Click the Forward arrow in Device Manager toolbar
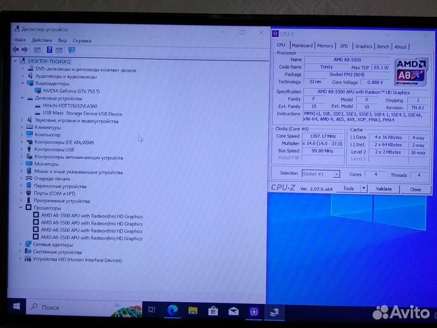Screen dimensions: 437x328 24,50
